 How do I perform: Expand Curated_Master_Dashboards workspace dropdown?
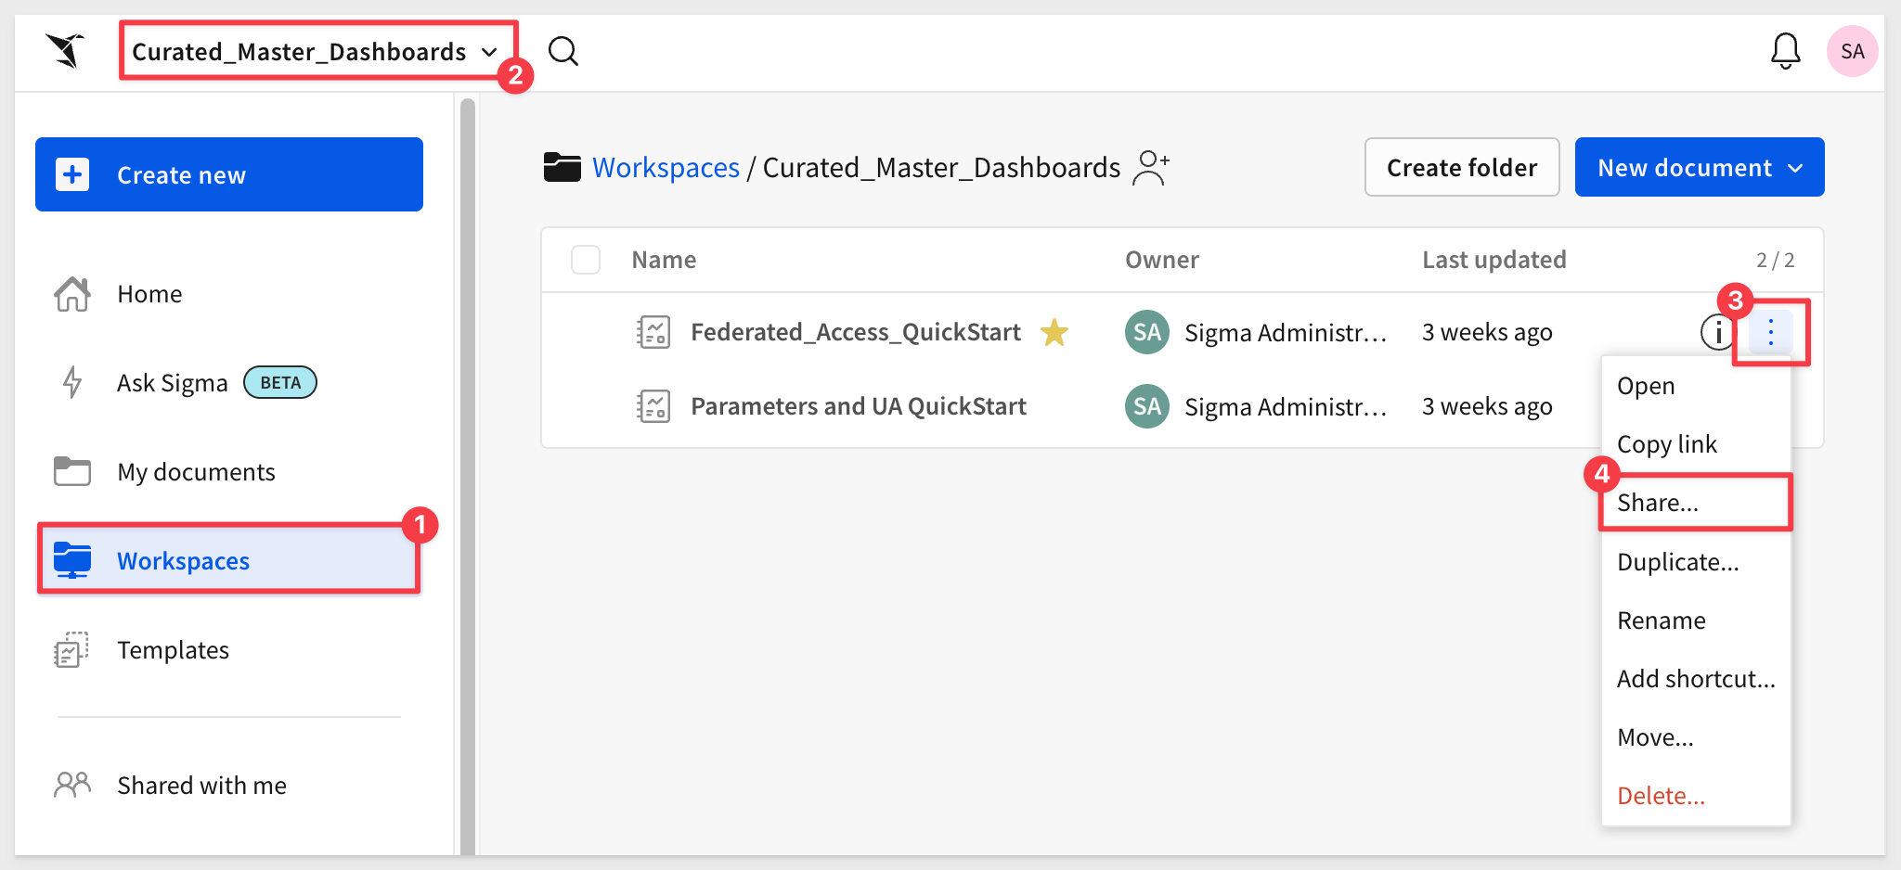click(314, 51)
